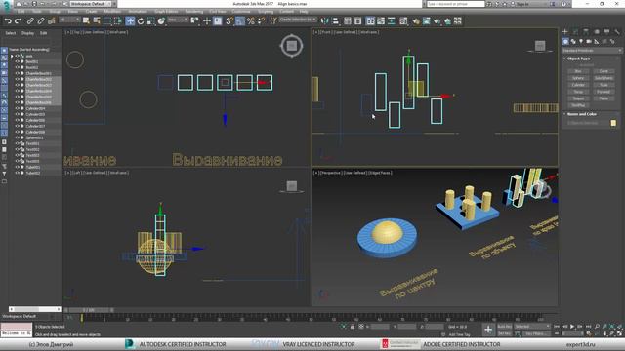Click the Rectangular Selection Region icon

click(x=107, y=20)
